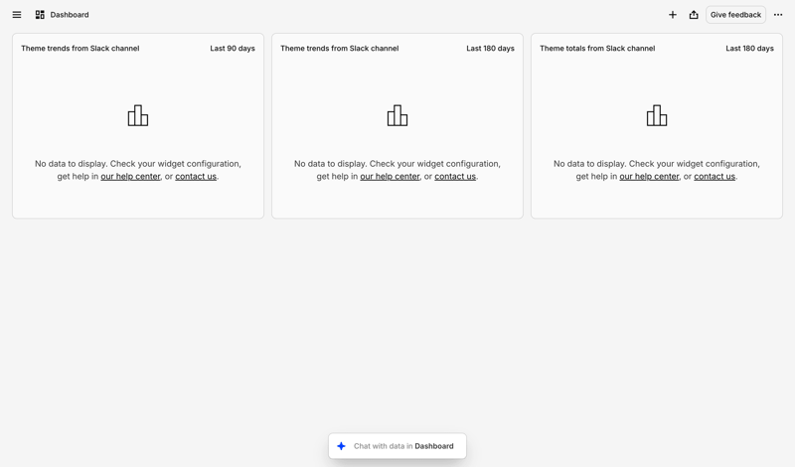Screen dimensions: 795x467
Task: Select the Theme totals from Slack channel title
Action: click(x=597, y=49)
